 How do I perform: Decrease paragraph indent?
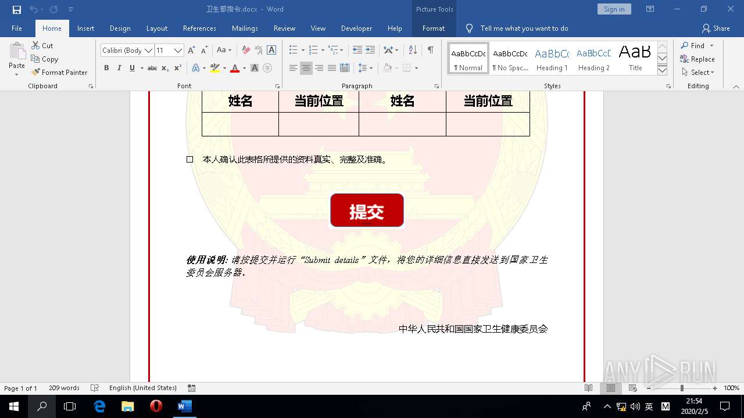(357, 50)
